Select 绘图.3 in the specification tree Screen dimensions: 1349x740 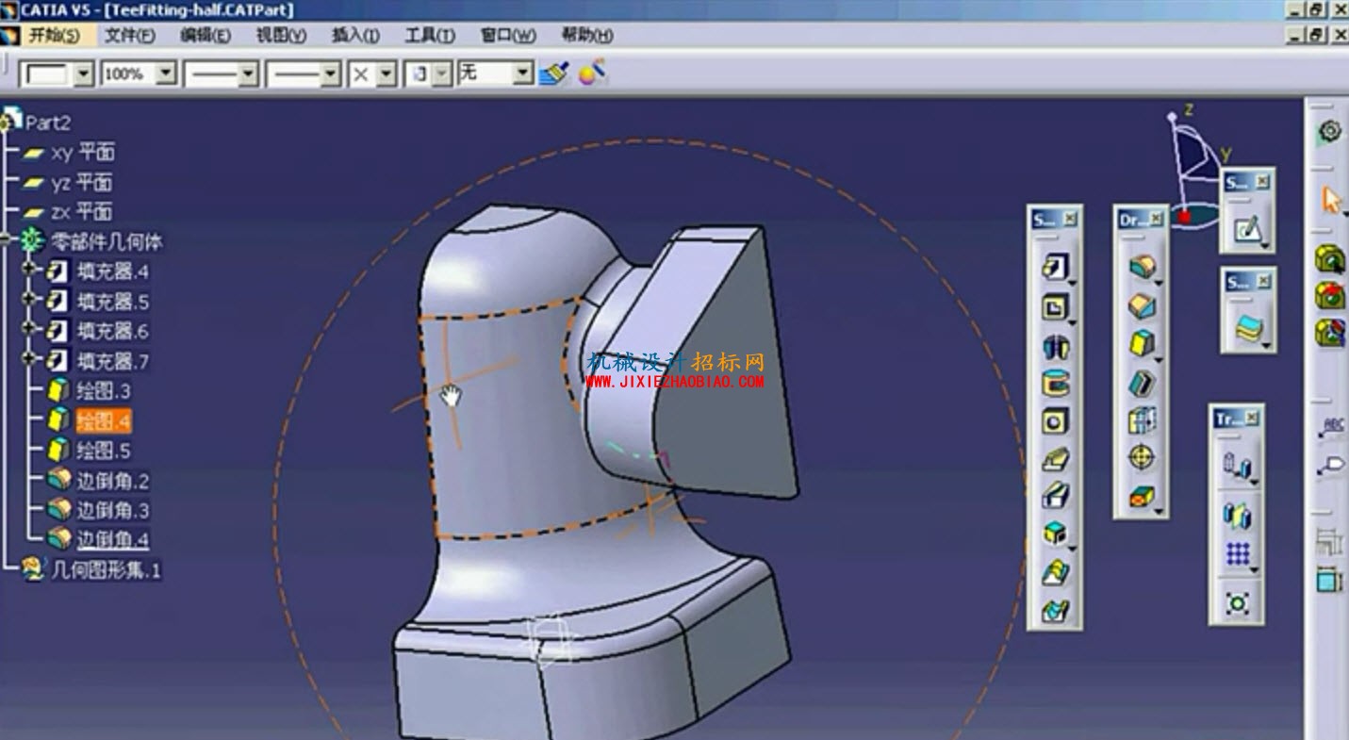[104, 391]
